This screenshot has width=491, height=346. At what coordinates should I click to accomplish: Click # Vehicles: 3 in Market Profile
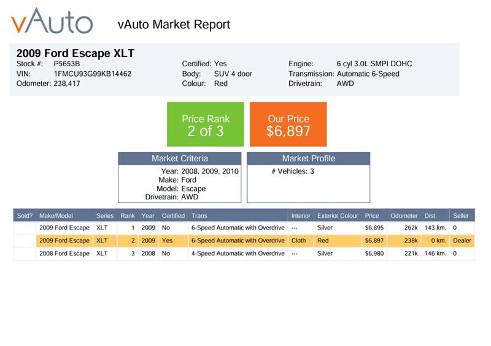tap(293, 171)
